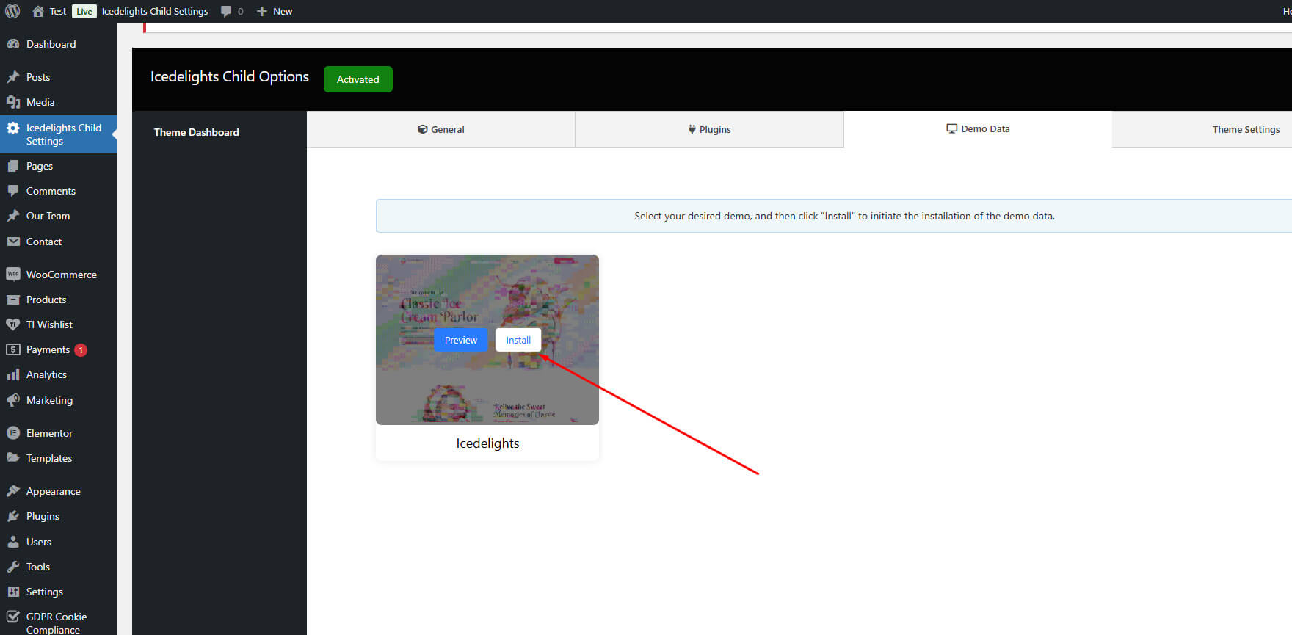Screen dimensions: 1292x635
Task: Open Theme Dashboard in the left panel
Action: click(196, 132)
